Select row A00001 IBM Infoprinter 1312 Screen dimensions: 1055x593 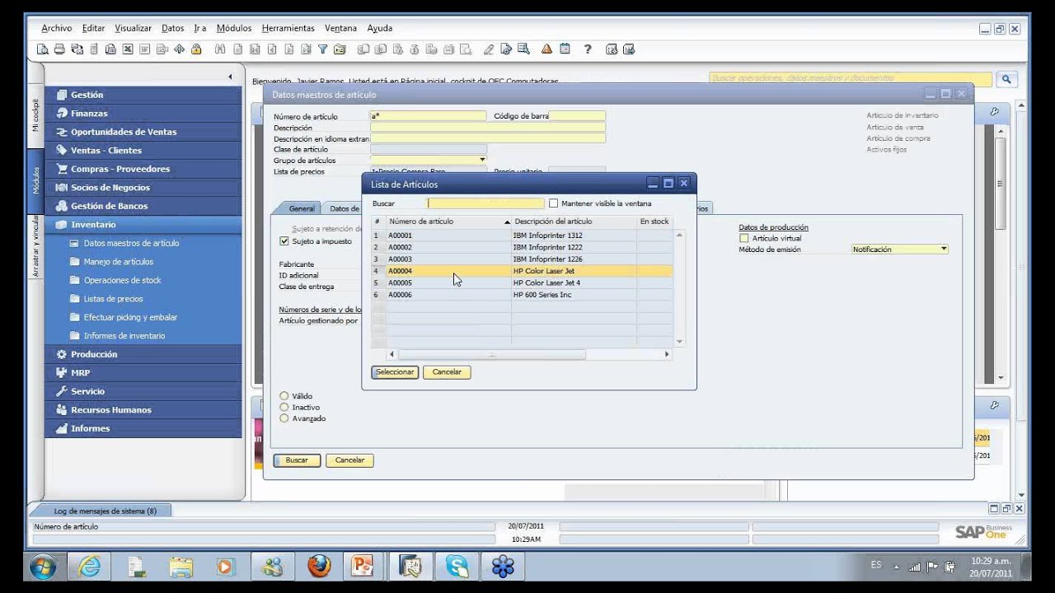coord(522,236)
